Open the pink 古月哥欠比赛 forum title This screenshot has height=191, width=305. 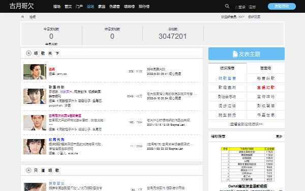point(65,116)
